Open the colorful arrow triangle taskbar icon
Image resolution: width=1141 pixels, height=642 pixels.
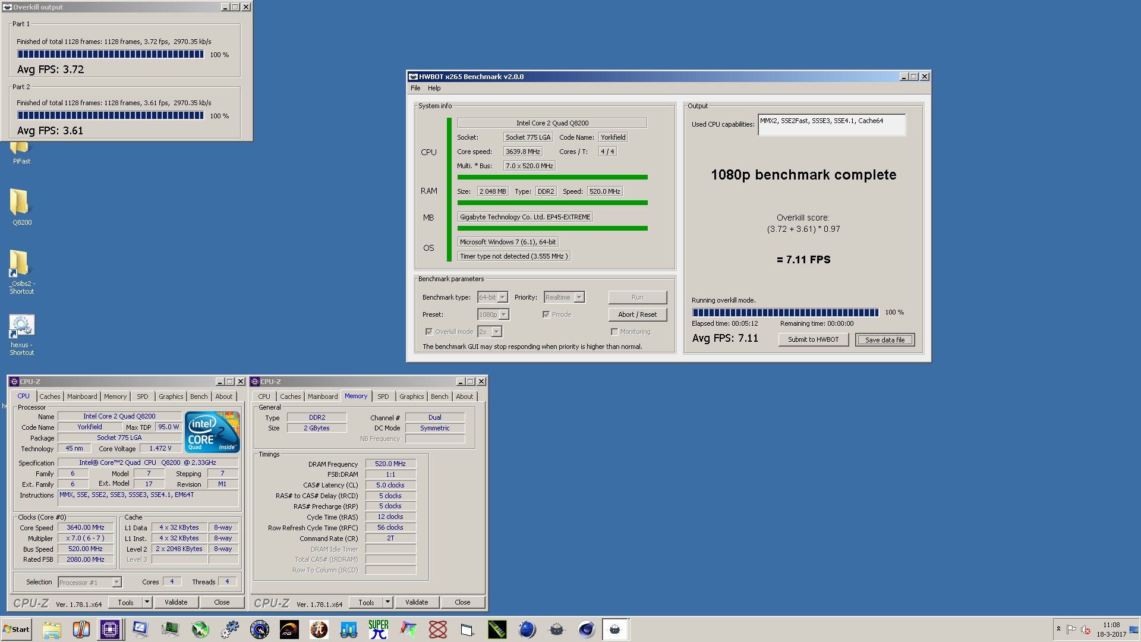coord(408,630)
